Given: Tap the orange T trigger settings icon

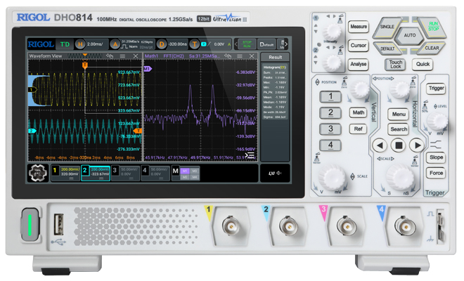Looking at the screenshot, I should click(195, 44).
